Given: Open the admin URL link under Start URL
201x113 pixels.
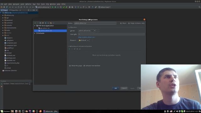Looking at the screenshot, I should [87, 37].
